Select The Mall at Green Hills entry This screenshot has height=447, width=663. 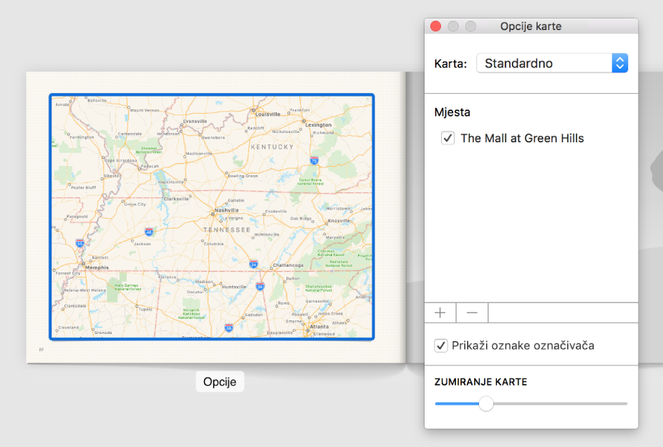coord(522,138)
